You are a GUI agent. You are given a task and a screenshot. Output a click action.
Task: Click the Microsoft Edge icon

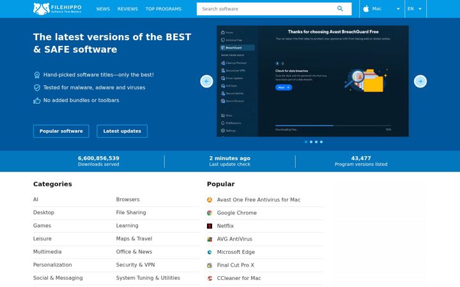(210, 252)
